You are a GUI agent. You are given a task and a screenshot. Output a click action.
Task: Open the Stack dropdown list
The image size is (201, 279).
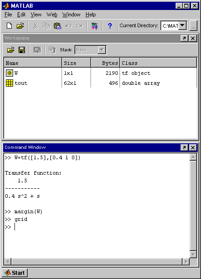[x=102, y=50]
